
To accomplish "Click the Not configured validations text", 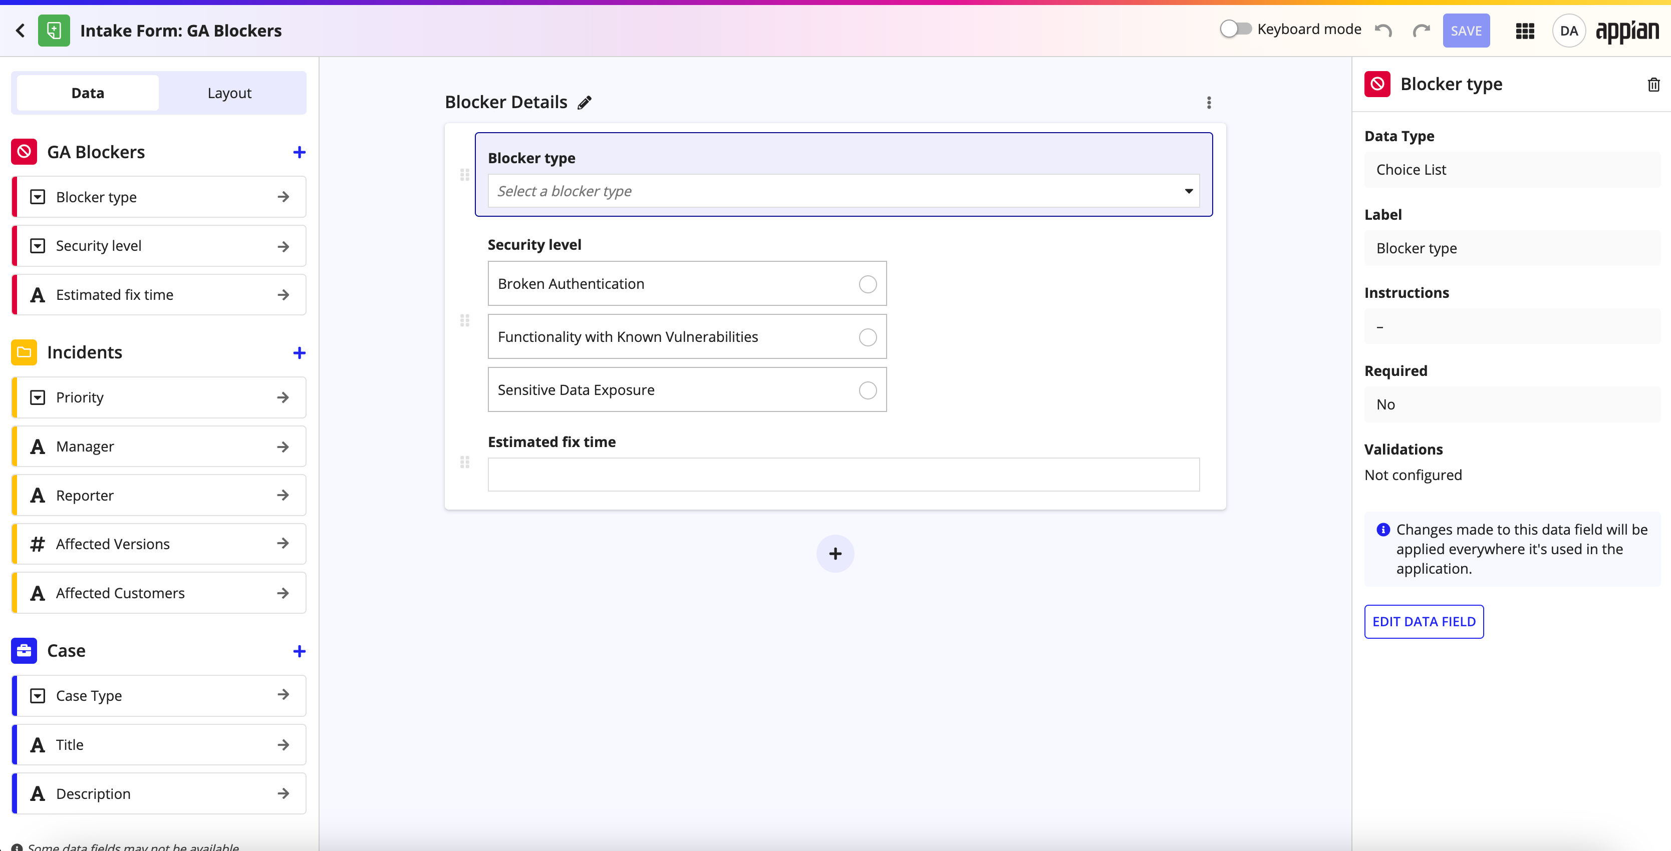I will pos(1413,475).
